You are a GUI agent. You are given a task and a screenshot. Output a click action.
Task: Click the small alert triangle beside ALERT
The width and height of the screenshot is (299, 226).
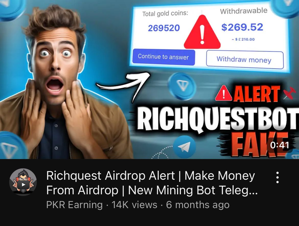pyautogui.click(x=224, y=93)
